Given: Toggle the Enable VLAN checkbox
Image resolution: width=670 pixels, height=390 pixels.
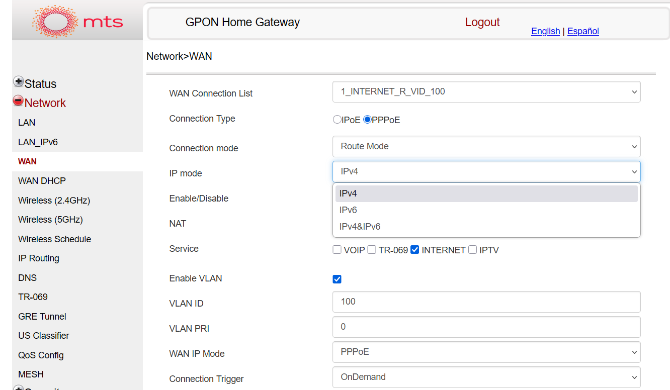Looking at the screenshot, I should click(337, 279).
